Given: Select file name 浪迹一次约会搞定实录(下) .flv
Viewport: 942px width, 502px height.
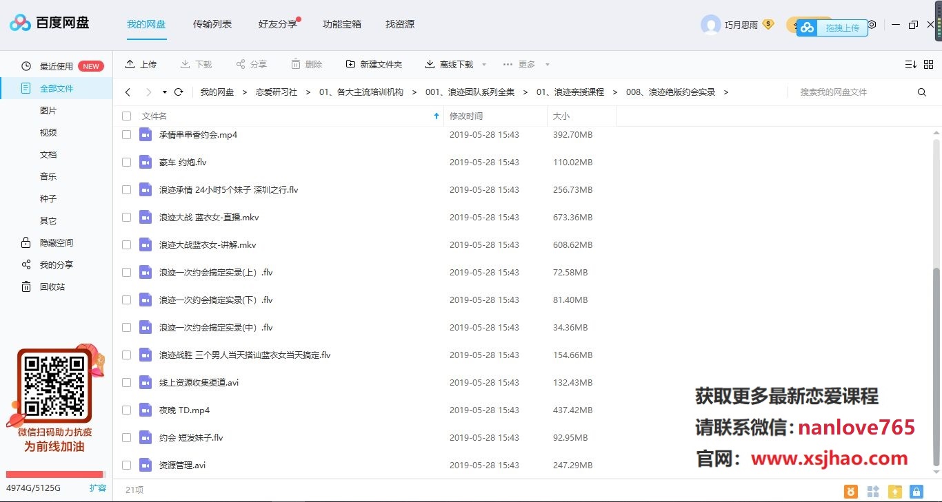Looking at the screenshot, I should [x=216, y=300].
